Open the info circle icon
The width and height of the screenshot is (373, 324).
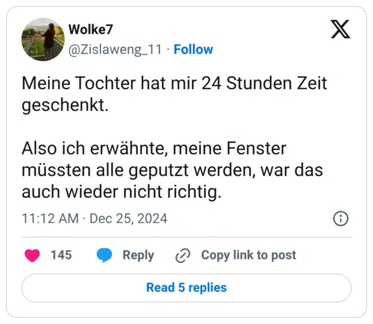(x=341, y=218)
